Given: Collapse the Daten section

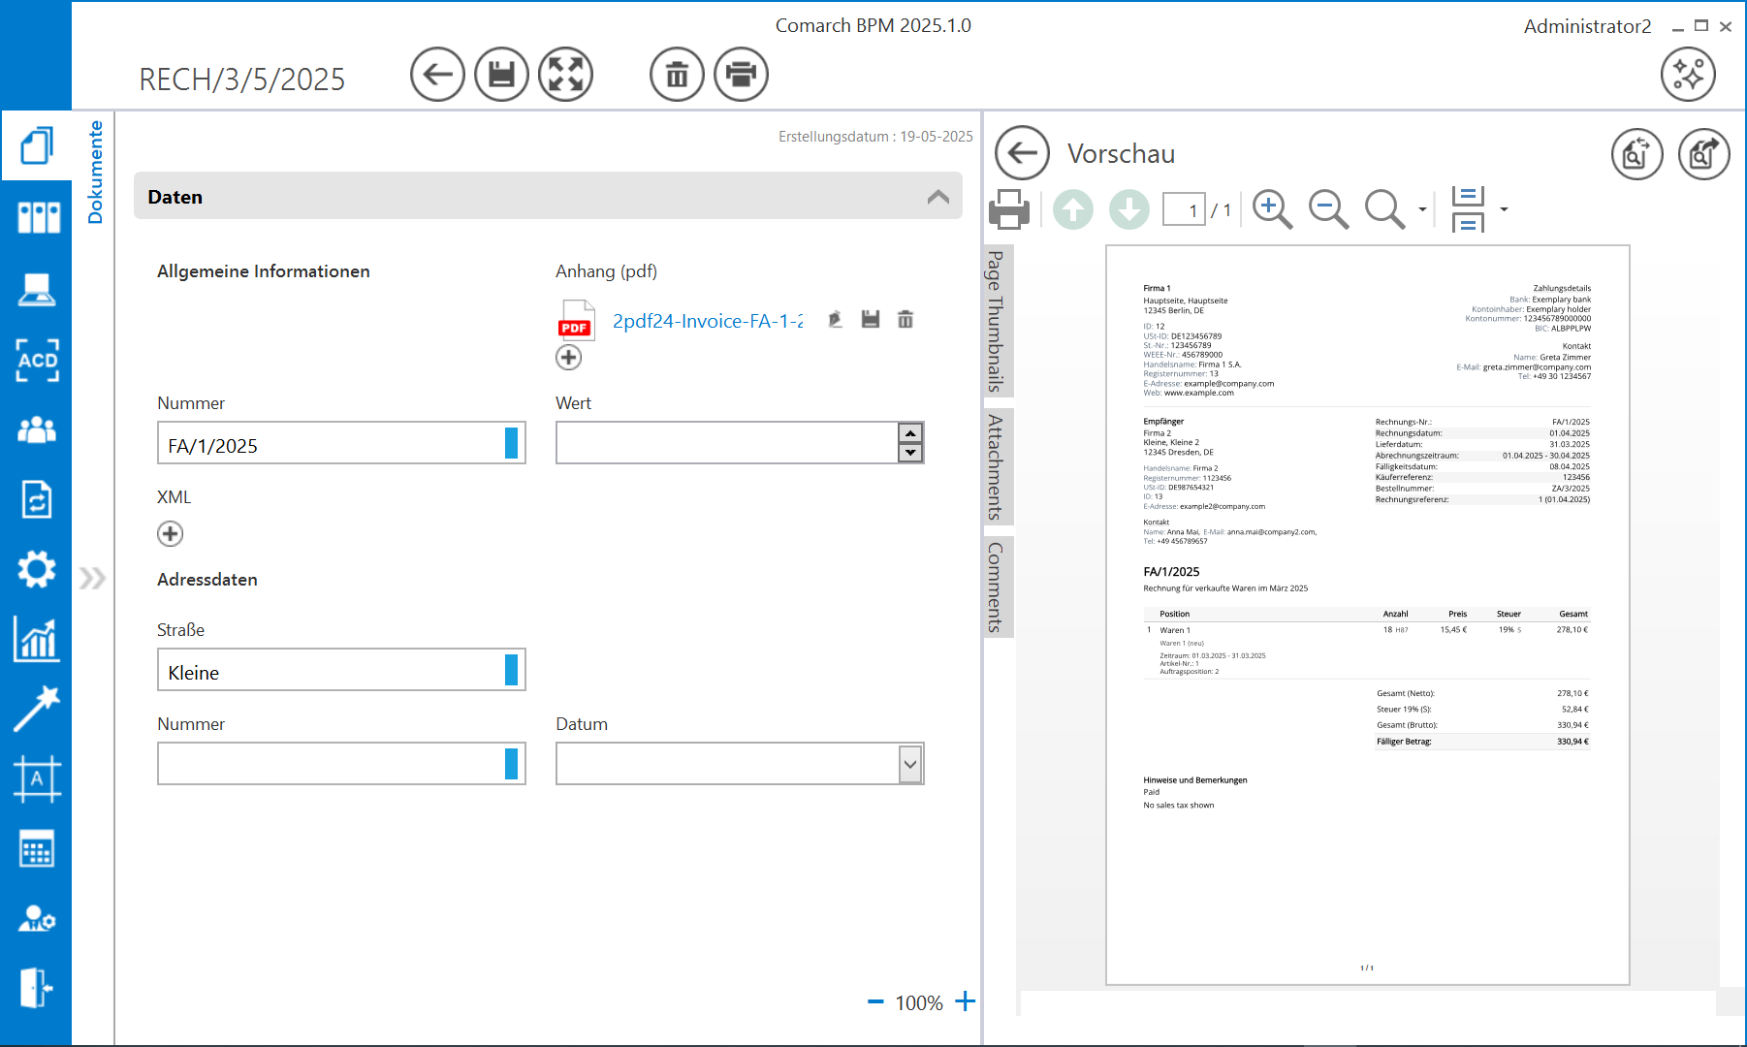Looking at the screenshot, I should (937, 197).
